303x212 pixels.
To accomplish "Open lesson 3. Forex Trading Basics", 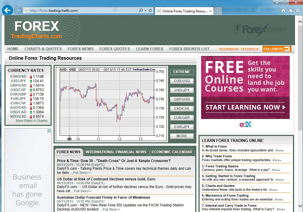I will point(220,166).
